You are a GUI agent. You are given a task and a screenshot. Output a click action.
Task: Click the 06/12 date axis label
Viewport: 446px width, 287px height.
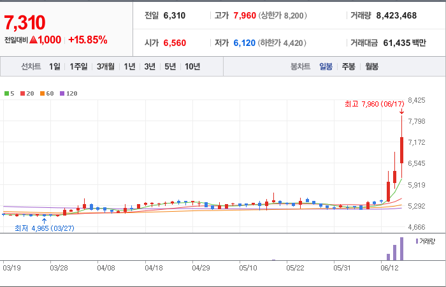pos(390,268)
